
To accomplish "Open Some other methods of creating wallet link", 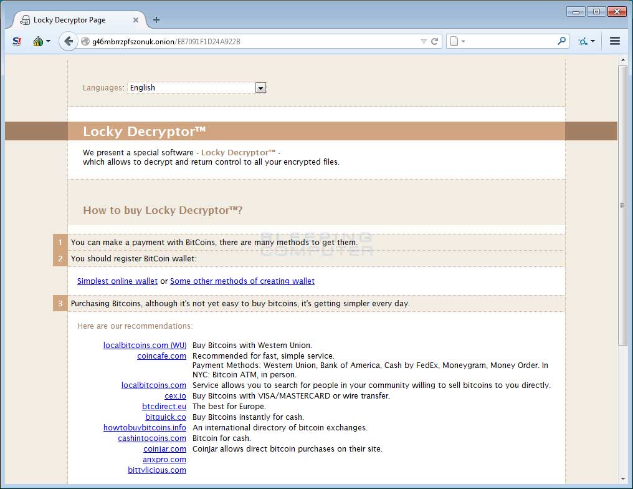I will (242, 281).
